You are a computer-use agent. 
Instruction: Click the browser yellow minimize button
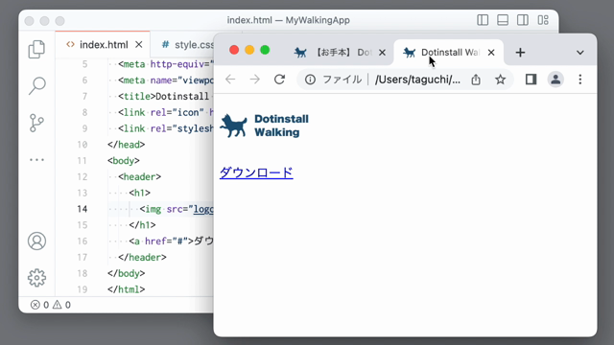(x=249, y=50)
